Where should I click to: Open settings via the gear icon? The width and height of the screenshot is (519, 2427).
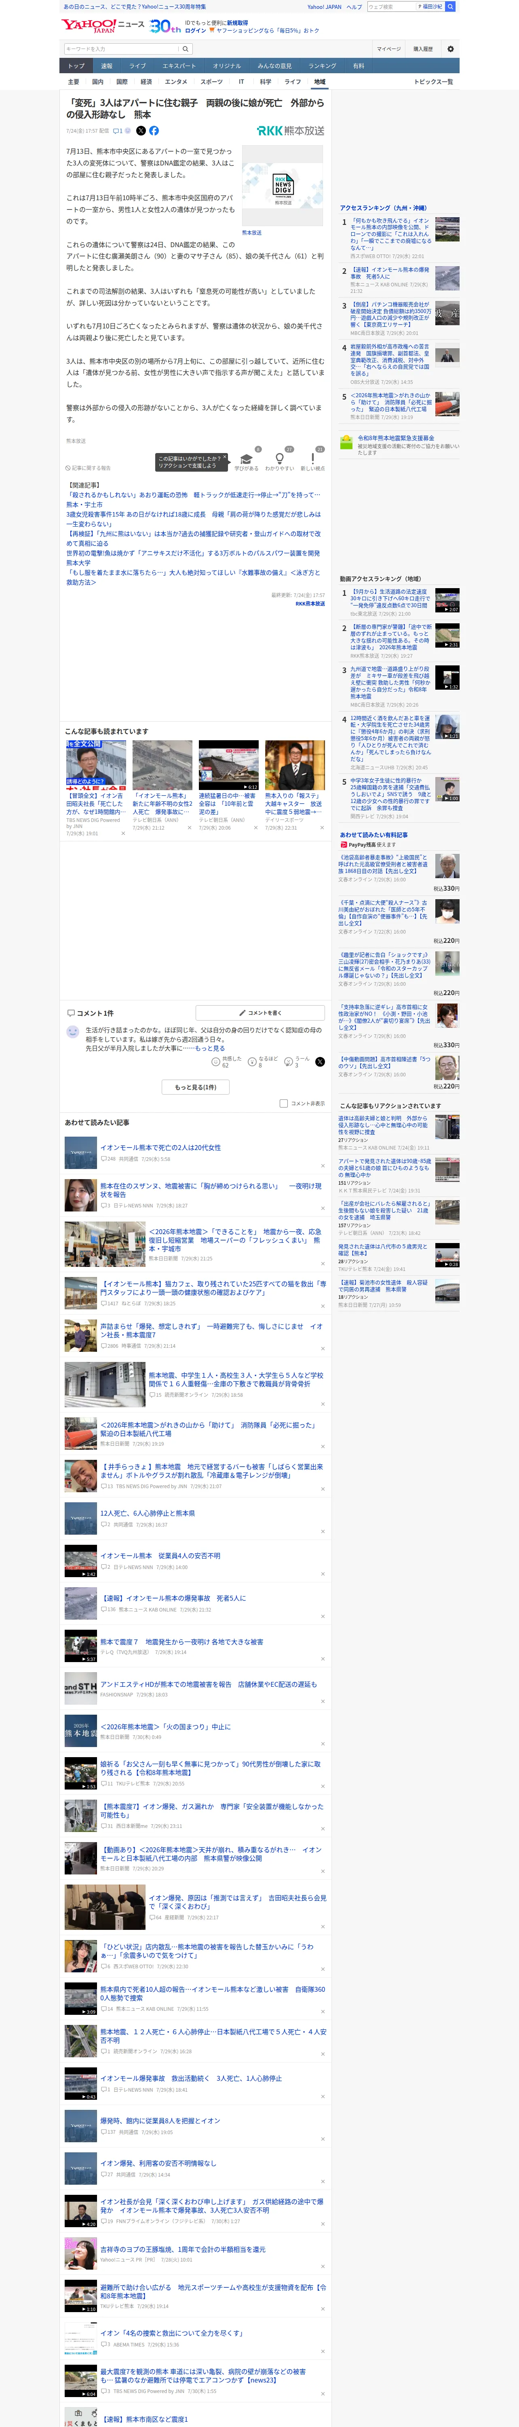tap(450, 49)
